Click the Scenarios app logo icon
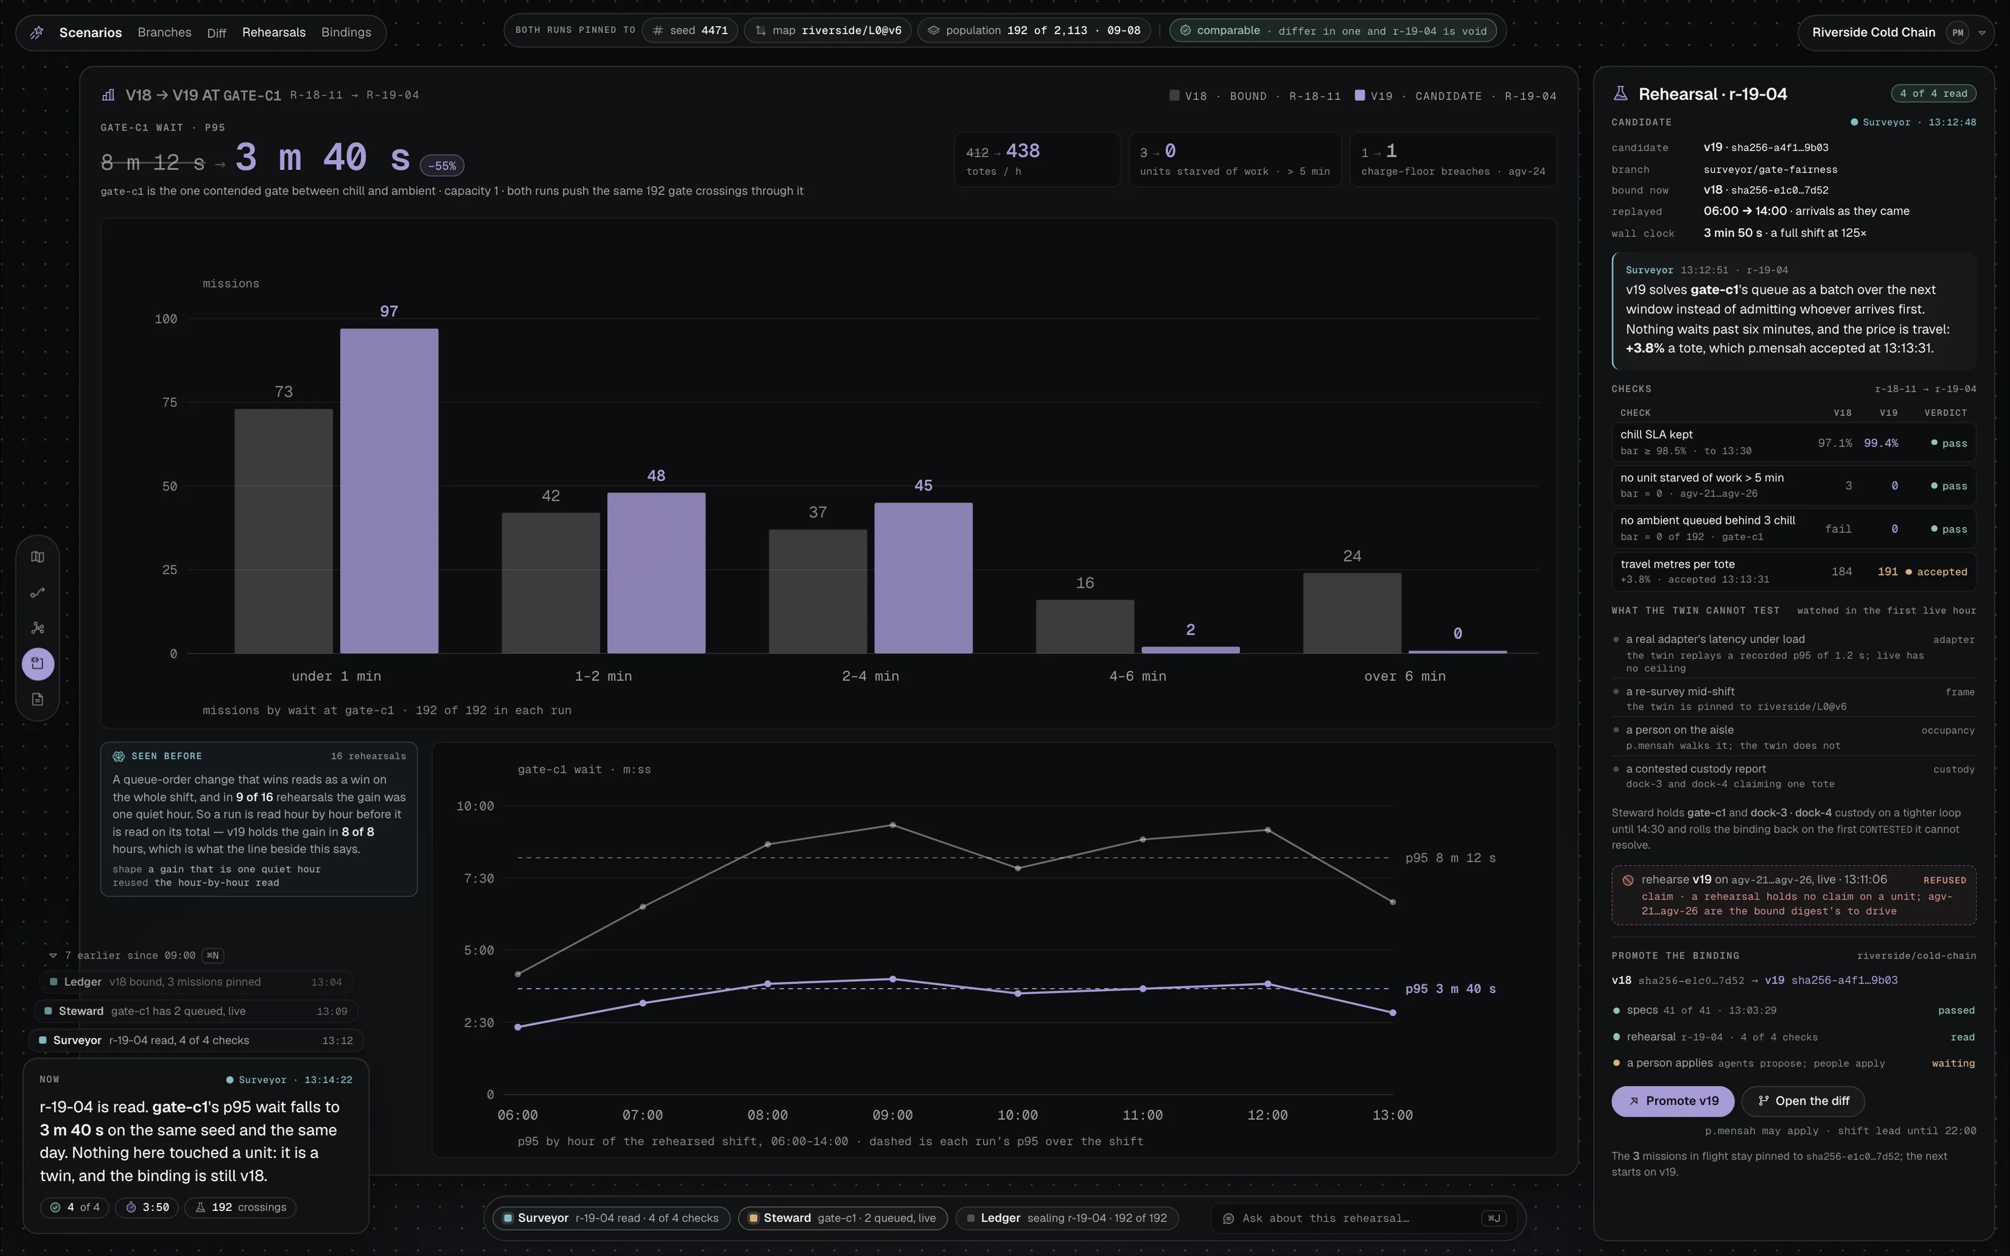The height and width of the screenshot is (1256, 2010). click(x=37, y=32)
